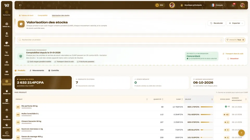The image size is (250, 140).
Task: Click the VR logo at top left
Action: pyautogui.click(x=7, y=5)
